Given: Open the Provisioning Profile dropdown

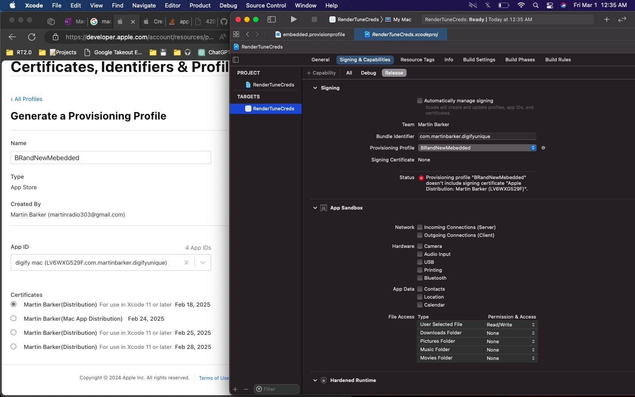Looking at the screenshot, I should (477, 148).
